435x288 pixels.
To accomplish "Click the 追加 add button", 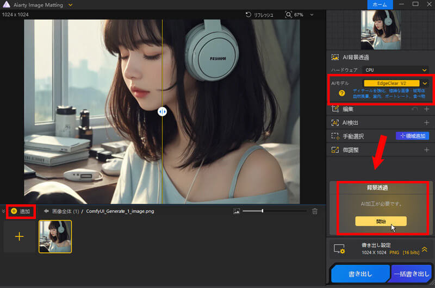I will [x=21, y=211].
